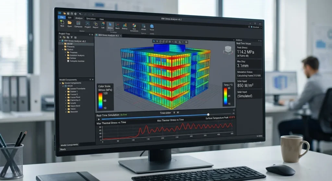332x181 pixels.
Task: Expand the last folder in Model Components tree
Action: tap(66, 112)
